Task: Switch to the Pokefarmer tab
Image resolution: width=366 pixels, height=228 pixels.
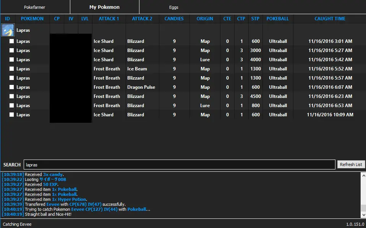Action: (35, 7)
